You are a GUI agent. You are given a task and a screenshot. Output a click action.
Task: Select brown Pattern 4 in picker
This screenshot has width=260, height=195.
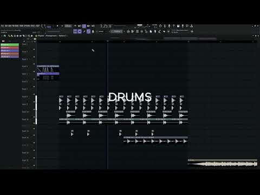click(10, 54)
